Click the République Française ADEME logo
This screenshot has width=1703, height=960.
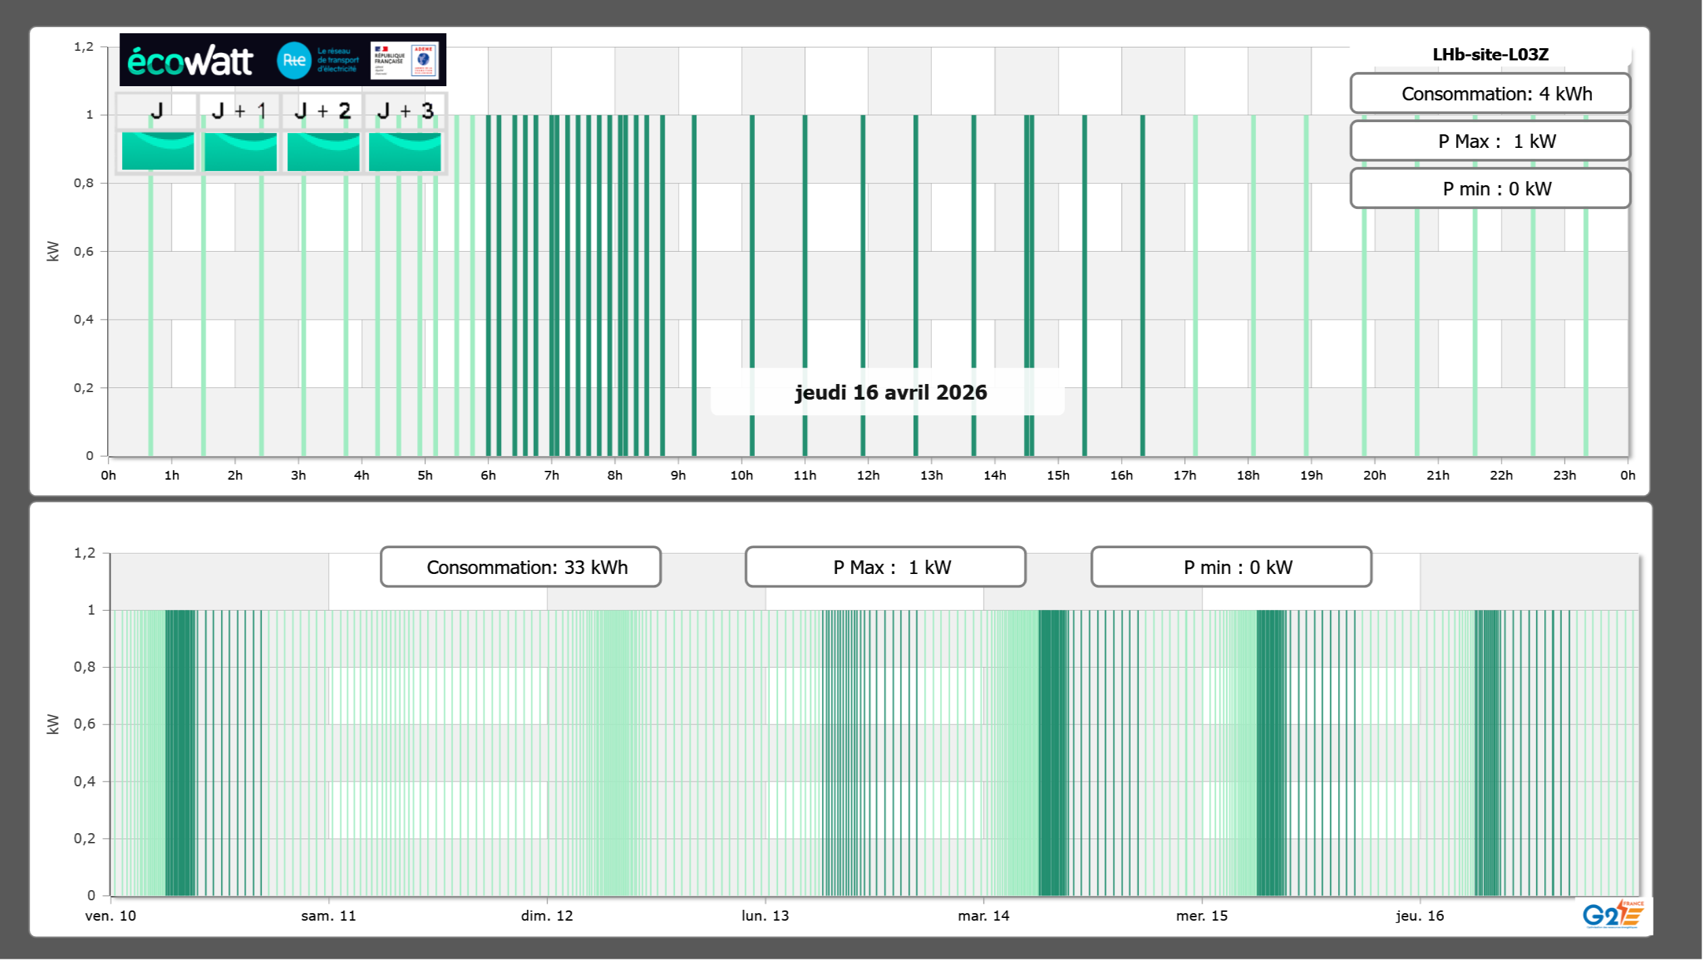[x=405, y=60]
